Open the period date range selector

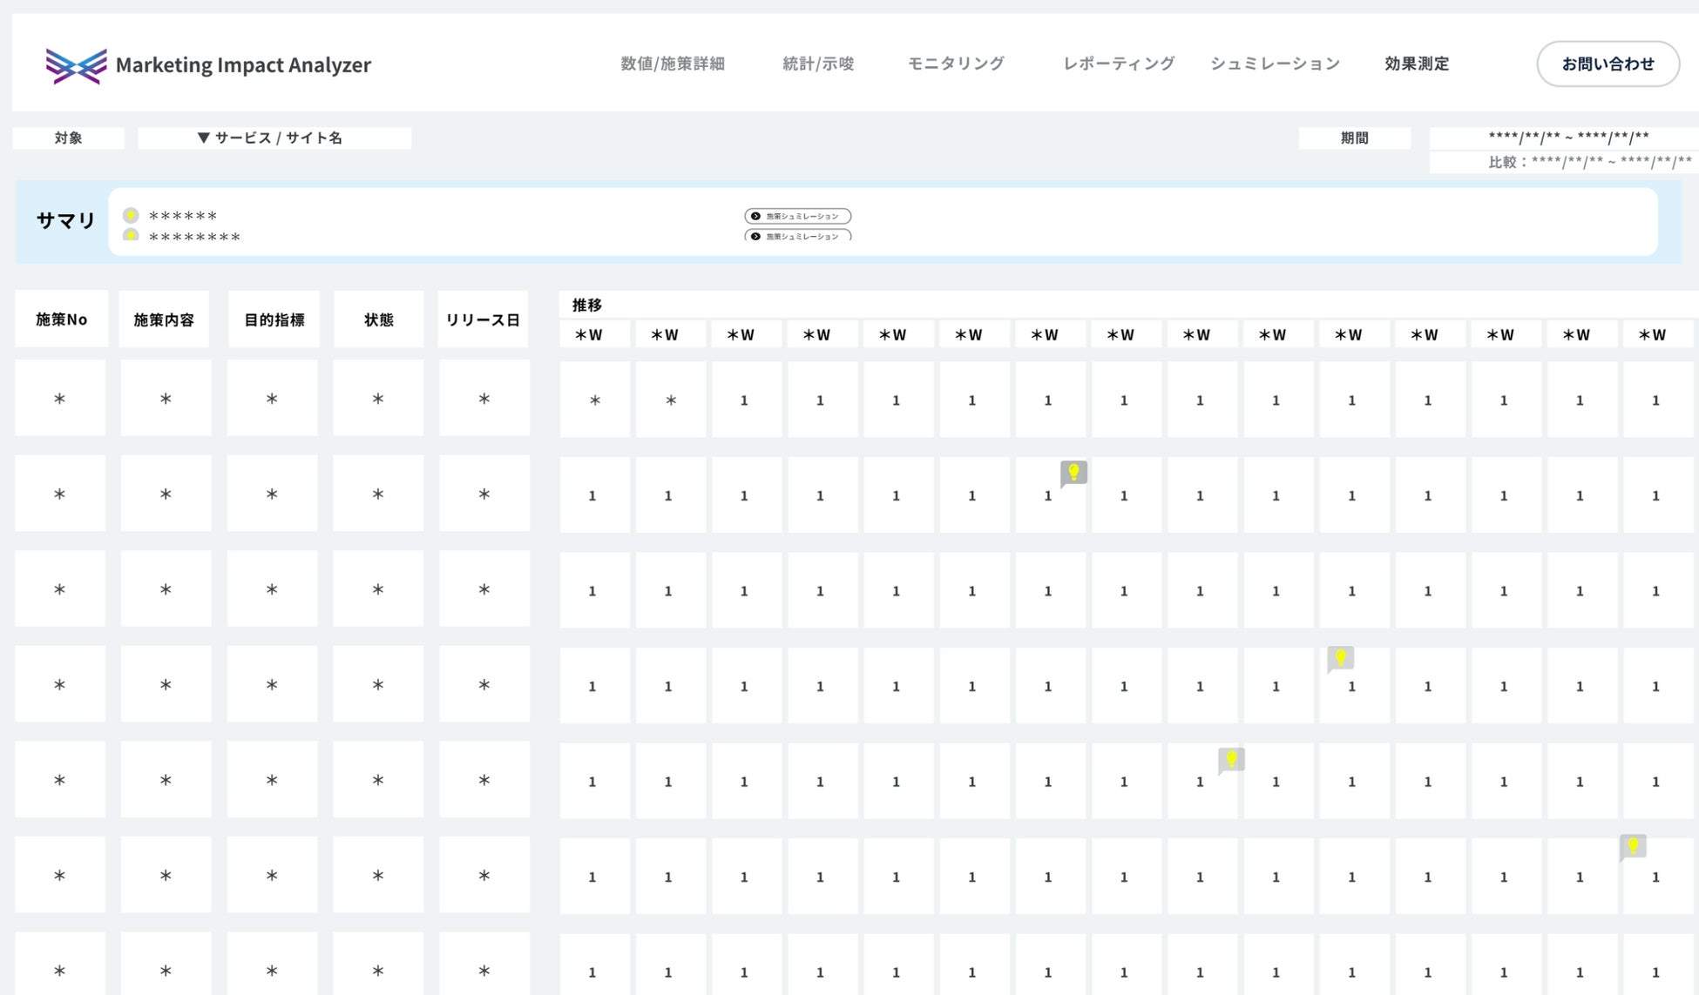click(x=1567, y=137)
